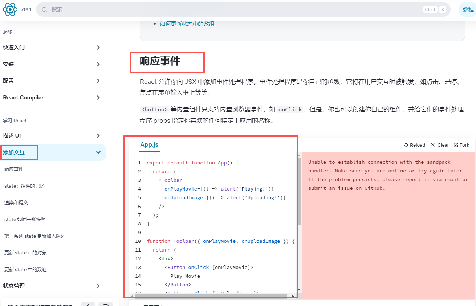Screen dimensions: 476x306
Task: Click the inline <button> code text
Action: 154,110
